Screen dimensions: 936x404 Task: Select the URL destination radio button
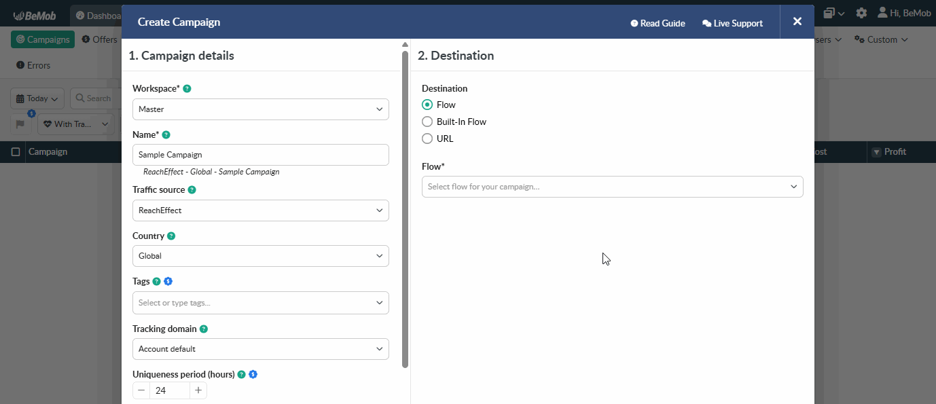(x=427, y=139)
